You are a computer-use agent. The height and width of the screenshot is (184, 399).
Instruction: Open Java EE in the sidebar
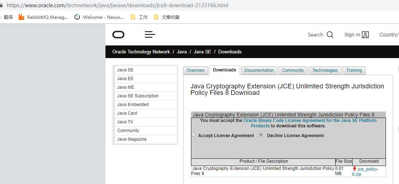(146, 79)
